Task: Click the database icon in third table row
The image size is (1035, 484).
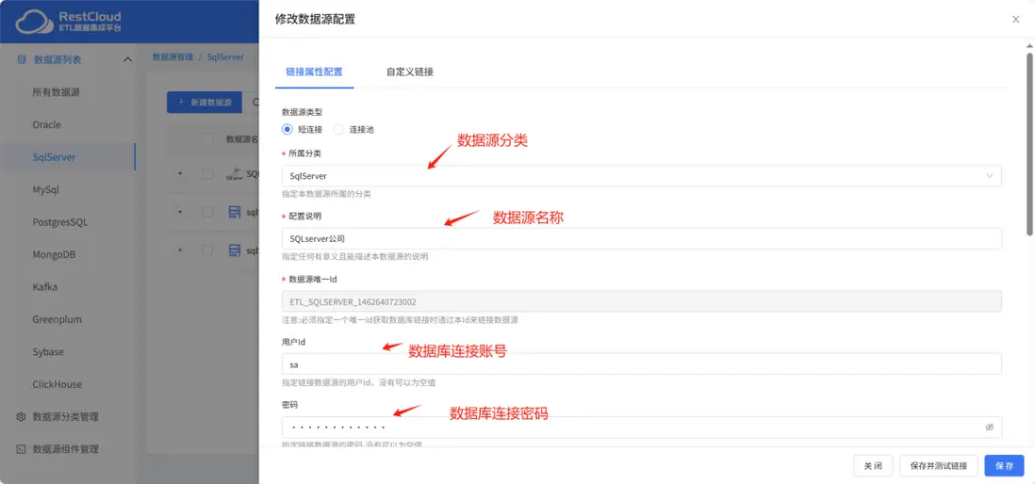Action: click(235, 250)
